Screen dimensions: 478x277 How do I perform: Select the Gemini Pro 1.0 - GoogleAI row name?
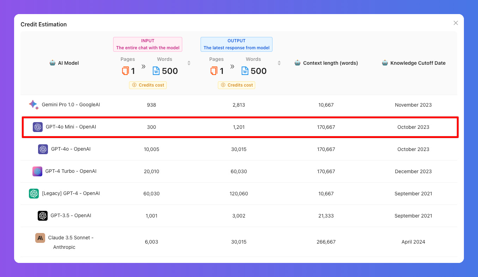pos(71,105)
